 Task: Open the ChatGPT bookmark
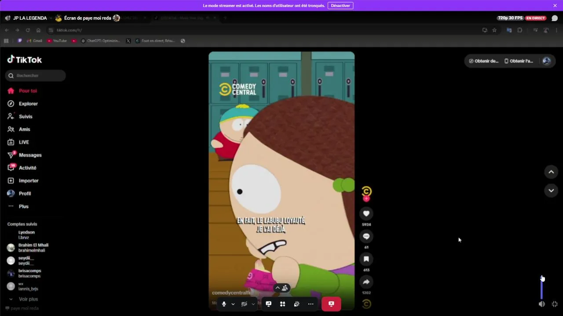pos(100,41)
